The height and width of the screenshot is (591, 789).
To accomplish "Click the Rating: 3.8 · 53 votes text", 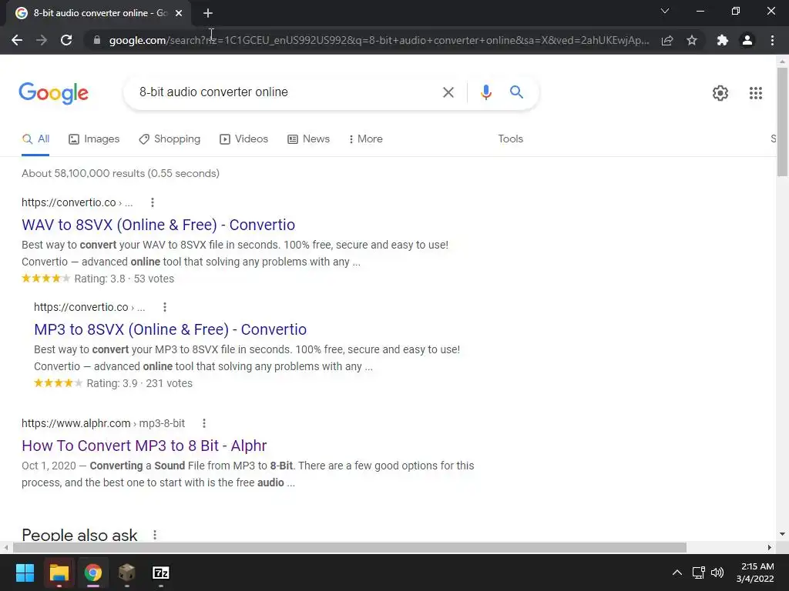I will click(x=124, y=279).
